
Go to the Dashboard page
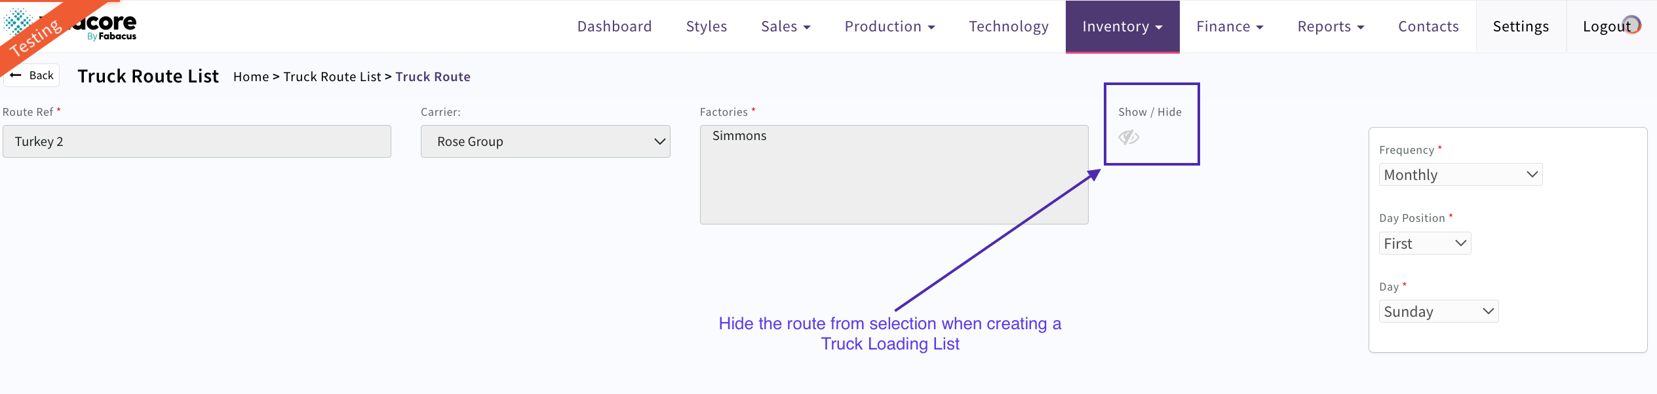614,27
